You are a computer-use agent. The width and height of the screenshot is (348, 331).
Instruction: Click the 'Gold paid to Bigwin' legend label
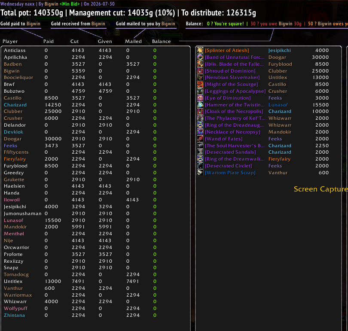point(20,24)
